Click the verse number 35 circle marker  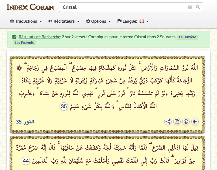pyautogui.click(x=64, y=107)
